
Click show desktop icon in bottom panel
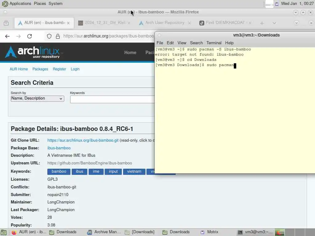(3, 232)
